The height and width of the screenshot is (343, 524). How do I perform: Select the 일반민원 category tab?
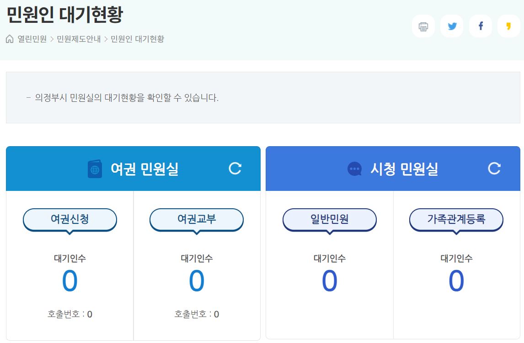click(x=329, y=220)
